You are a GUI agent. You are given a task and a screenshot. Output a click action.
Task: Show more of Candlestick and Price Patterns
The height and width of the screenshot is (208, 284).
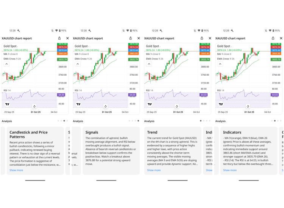coord(16,170)
